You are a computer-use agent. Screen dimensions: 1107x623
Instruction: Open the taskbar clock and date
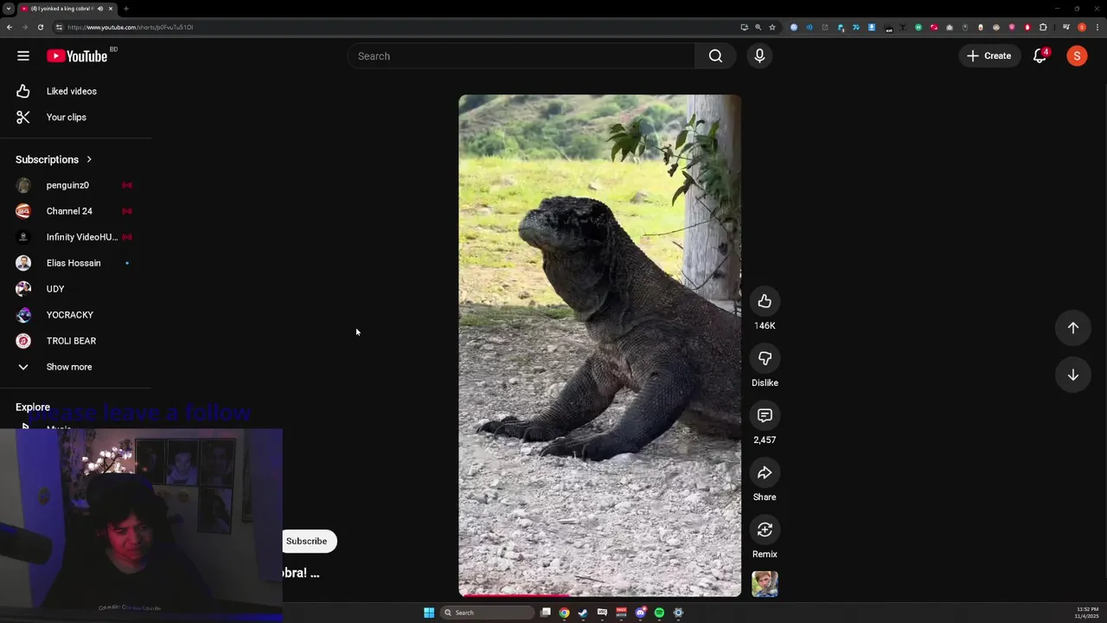[x=1087, y=613]
